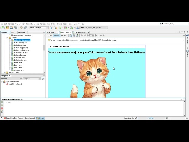Expand the Test Packages node

coord(4,72)
